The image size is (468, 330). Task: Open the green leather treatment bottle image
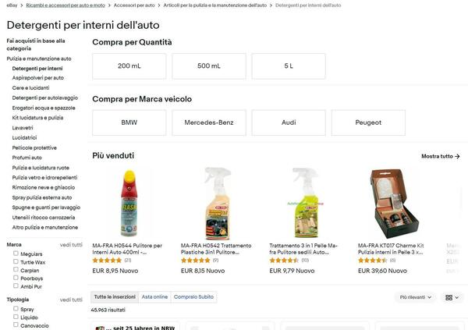pos(299,203)
